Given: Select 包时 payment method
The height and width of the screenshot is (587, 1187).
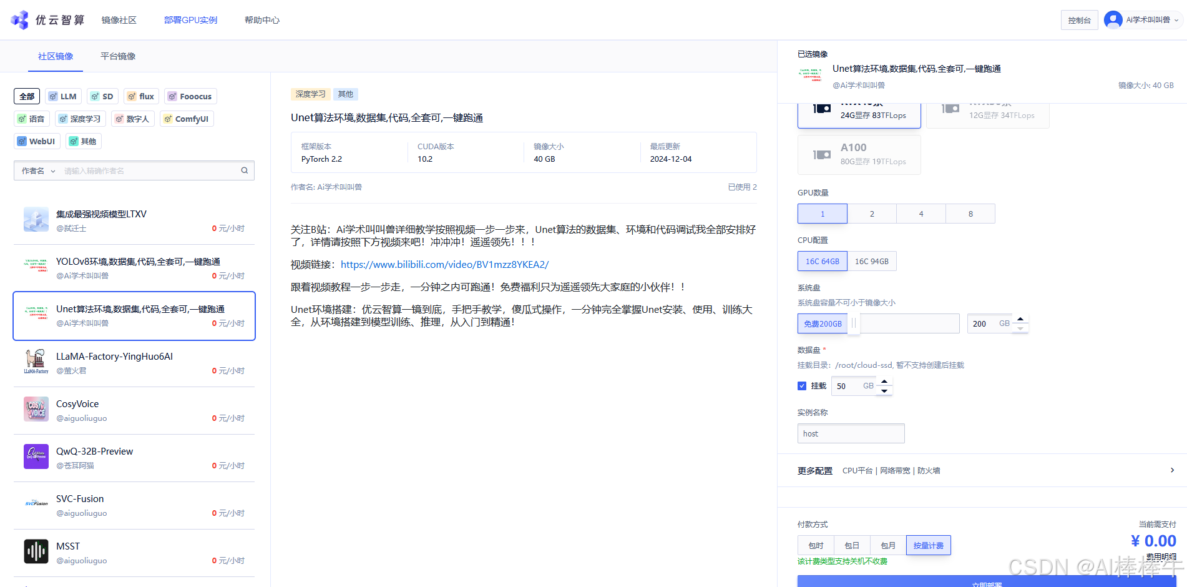Looking at the screenshot, I should 816,545.
